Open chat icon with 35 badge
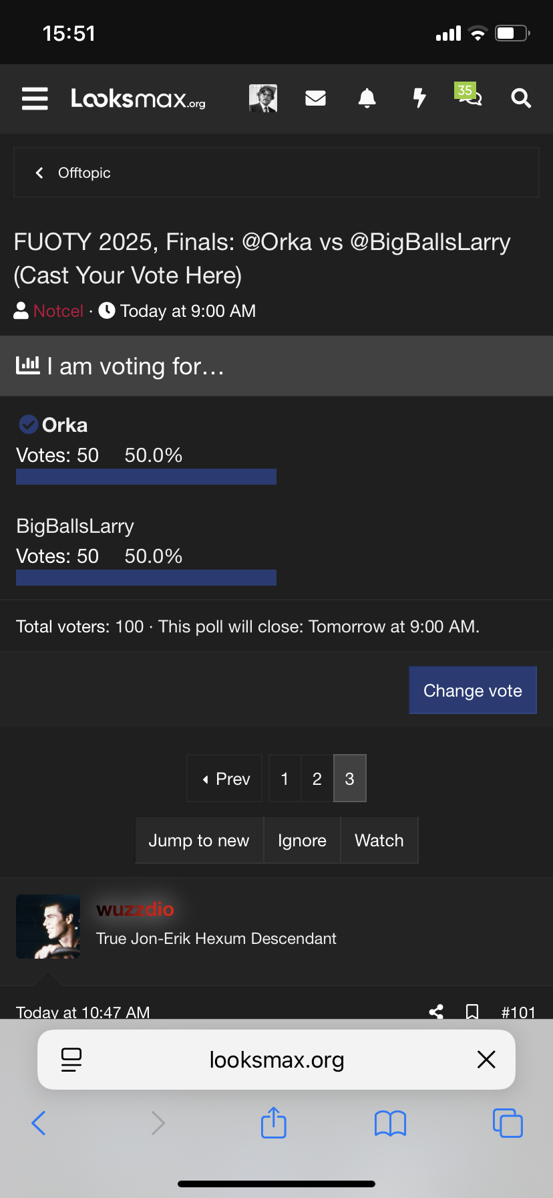 coord(469,97)
